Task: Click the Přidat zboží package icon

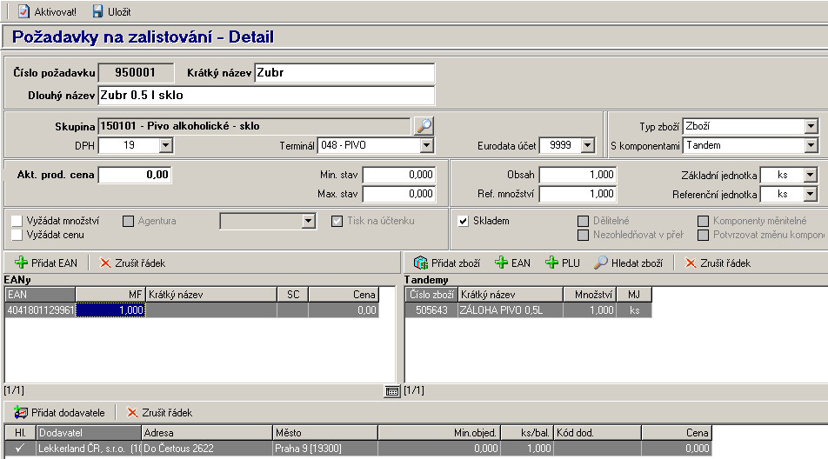Action: (421, 263)
